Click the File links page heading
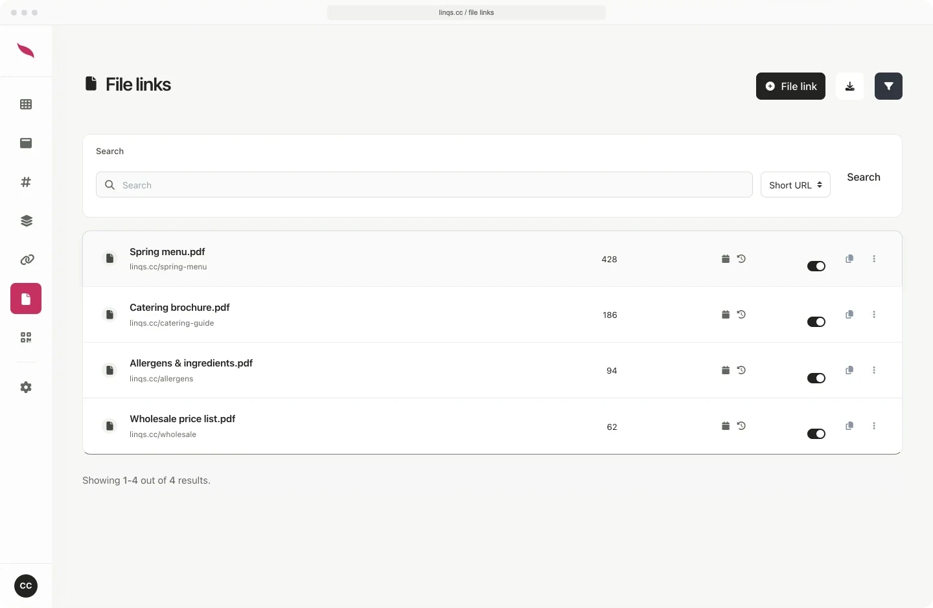Image resolution: width=933 pixels, height=608 pixels. (x=138, y=84)
